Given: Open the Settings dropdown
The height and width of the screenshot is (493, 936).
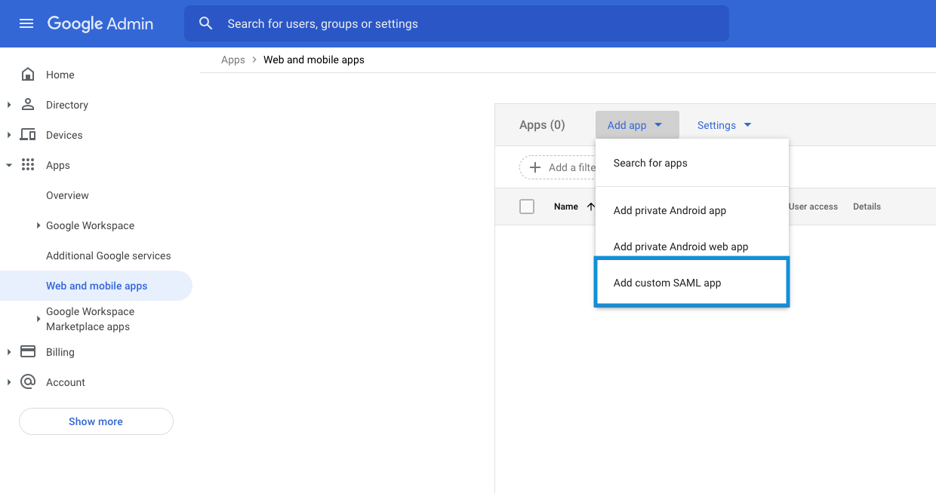Looking at the screenshot, I should pyautogui.click(x=724, y=125).
